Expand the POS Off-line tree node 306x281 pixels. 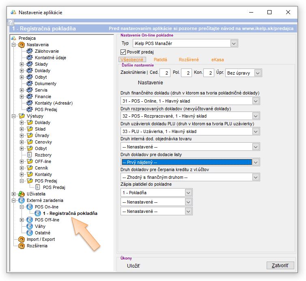(x=22, y=220)
